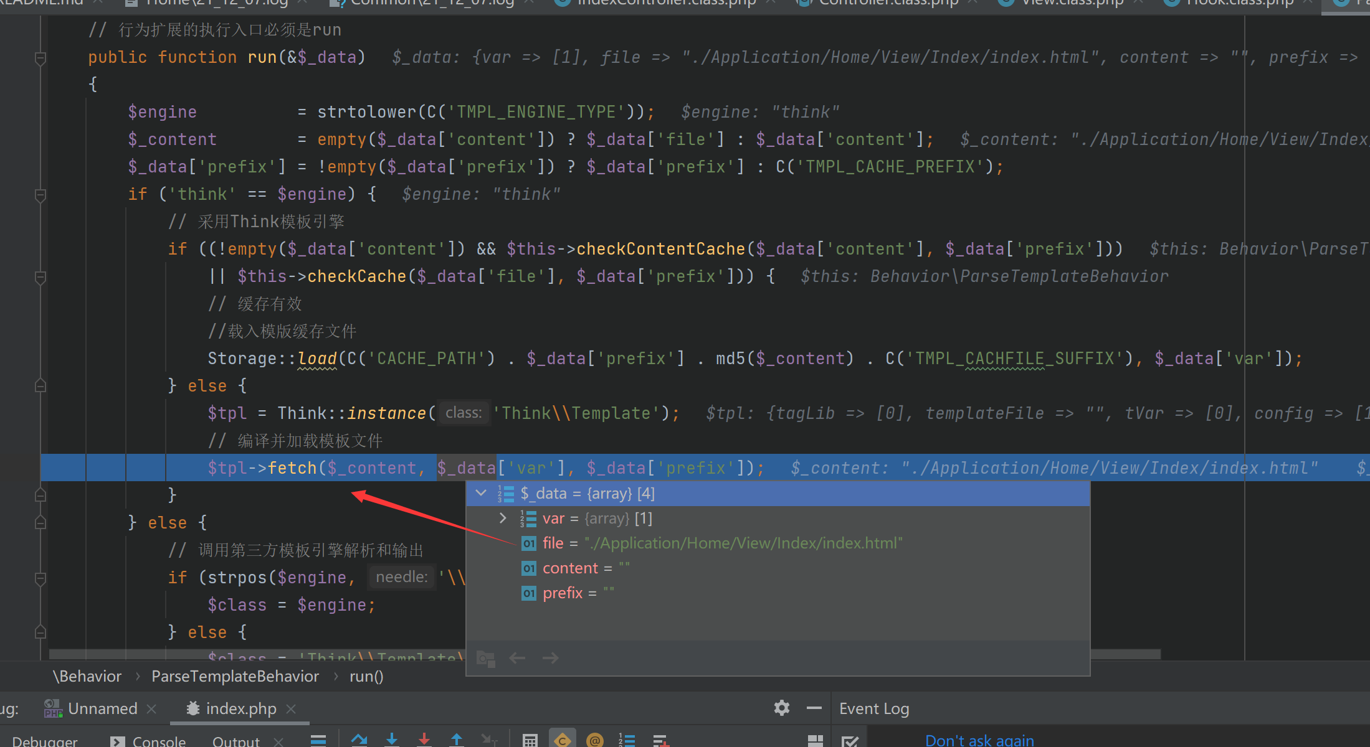The height and width of the screenshot is (747, 1370).
Task: Close the Unnamed debug tab
Action: pos(151,708)
